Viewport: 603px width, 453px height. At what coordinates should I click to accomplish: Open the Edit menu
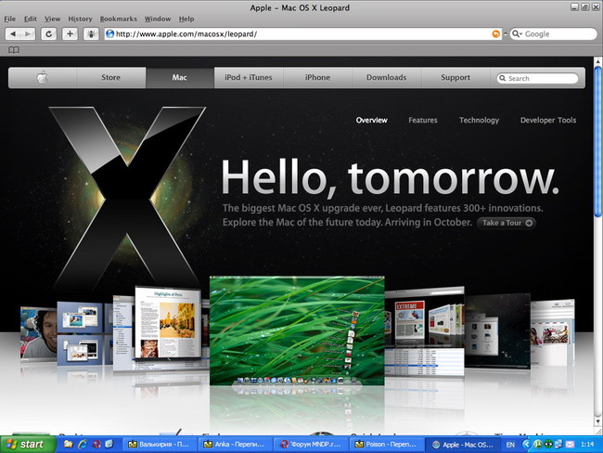click(x=30, y=19)
